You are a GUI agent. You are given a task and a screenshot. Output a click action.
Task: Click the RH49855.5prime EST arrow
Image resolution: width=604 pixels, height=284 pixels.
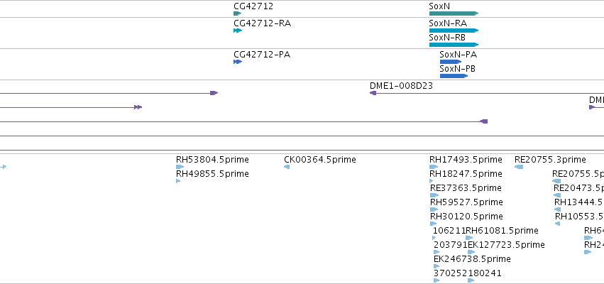coord(178,181)
